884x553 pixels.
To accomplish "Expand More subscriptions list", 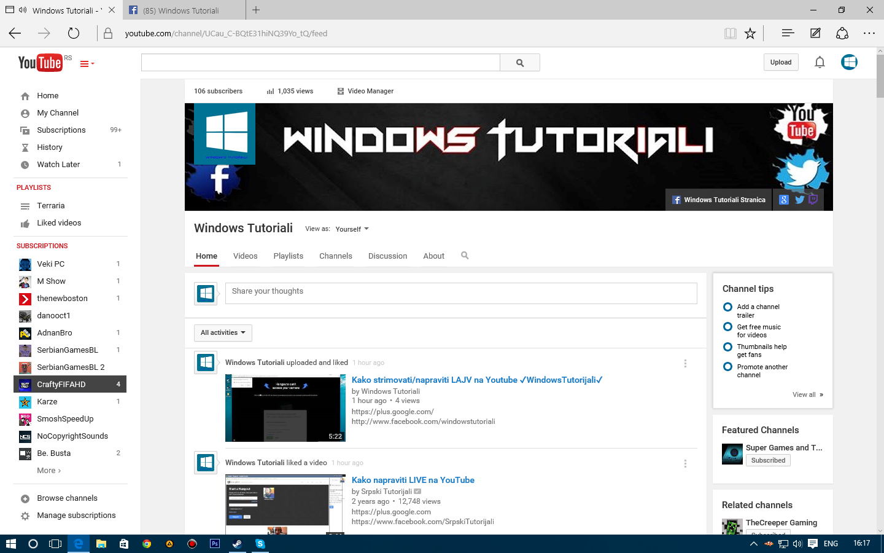I will (49, 471).
